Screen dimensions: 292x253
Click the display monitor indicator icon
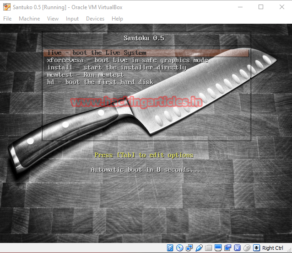(x=218, y=248)
